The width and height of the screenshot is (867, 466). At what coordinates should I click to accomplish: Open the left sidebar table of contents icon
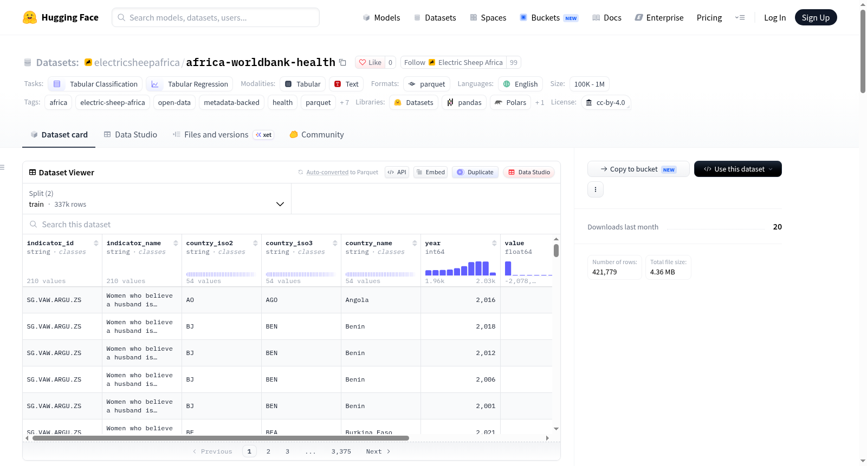click(x=3, y=167)
